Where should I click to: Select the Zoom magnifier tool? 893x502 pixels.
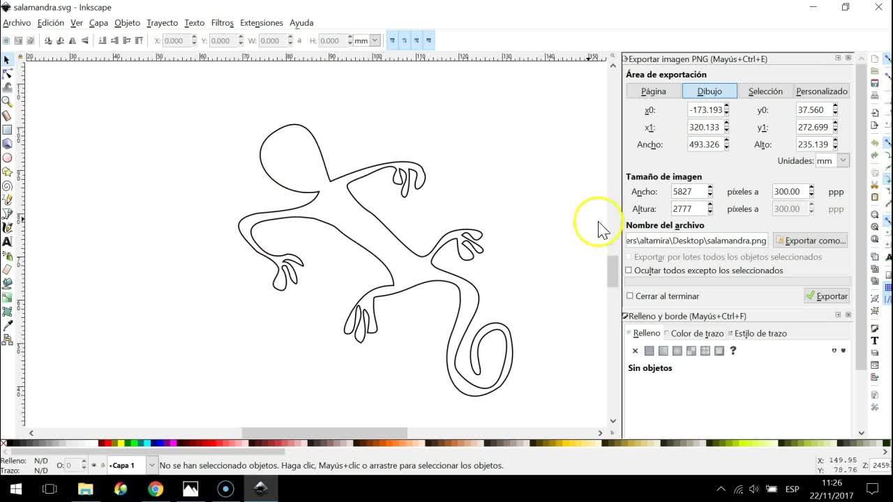[x=7, y=102]
